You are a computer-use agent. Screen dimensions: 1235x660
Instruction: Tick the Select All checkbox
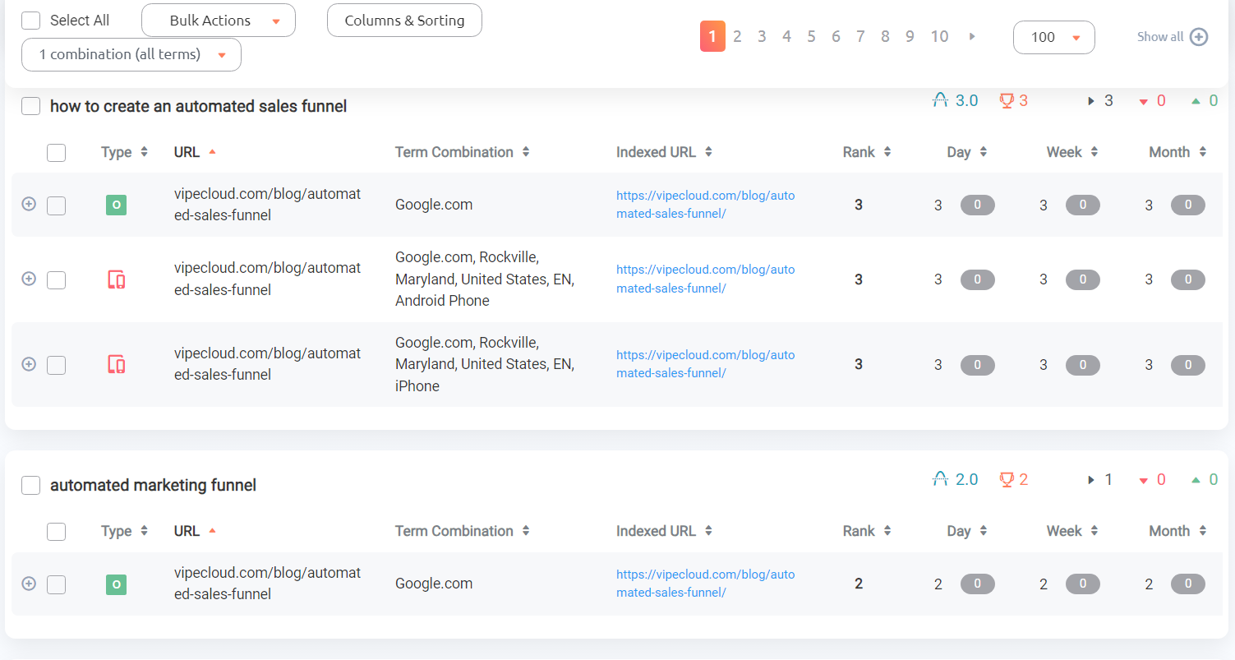31,21
